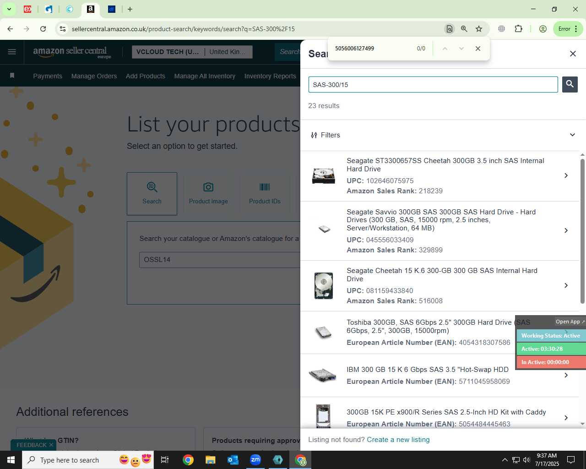Close the browser find bar
Viewport: 586px width, 469px height.
pyautogui.click(x=478, y=49)
